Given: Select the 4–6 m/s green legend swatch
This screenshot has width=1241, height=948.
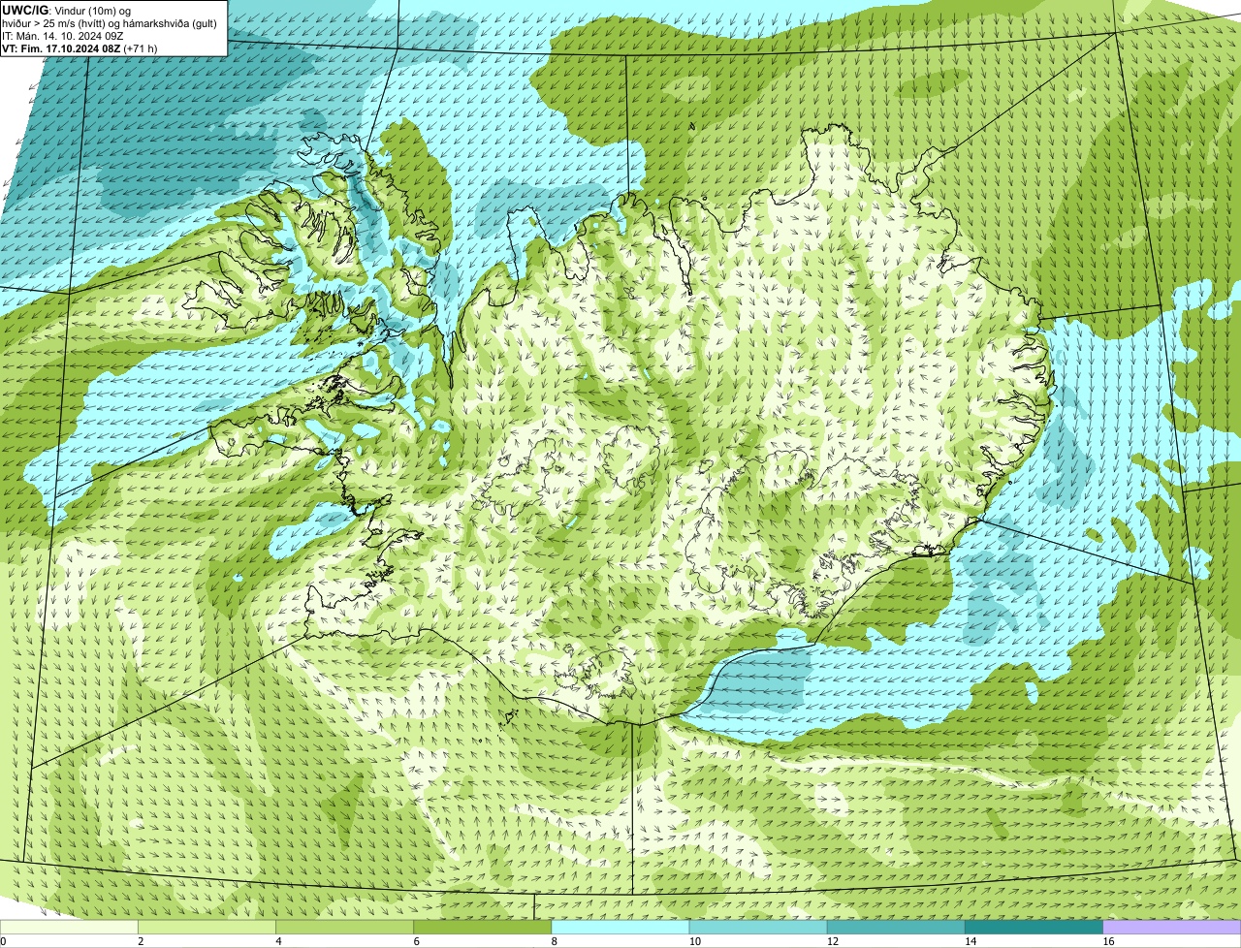Looking at the screenshot, I should click(x=345, y=928).
